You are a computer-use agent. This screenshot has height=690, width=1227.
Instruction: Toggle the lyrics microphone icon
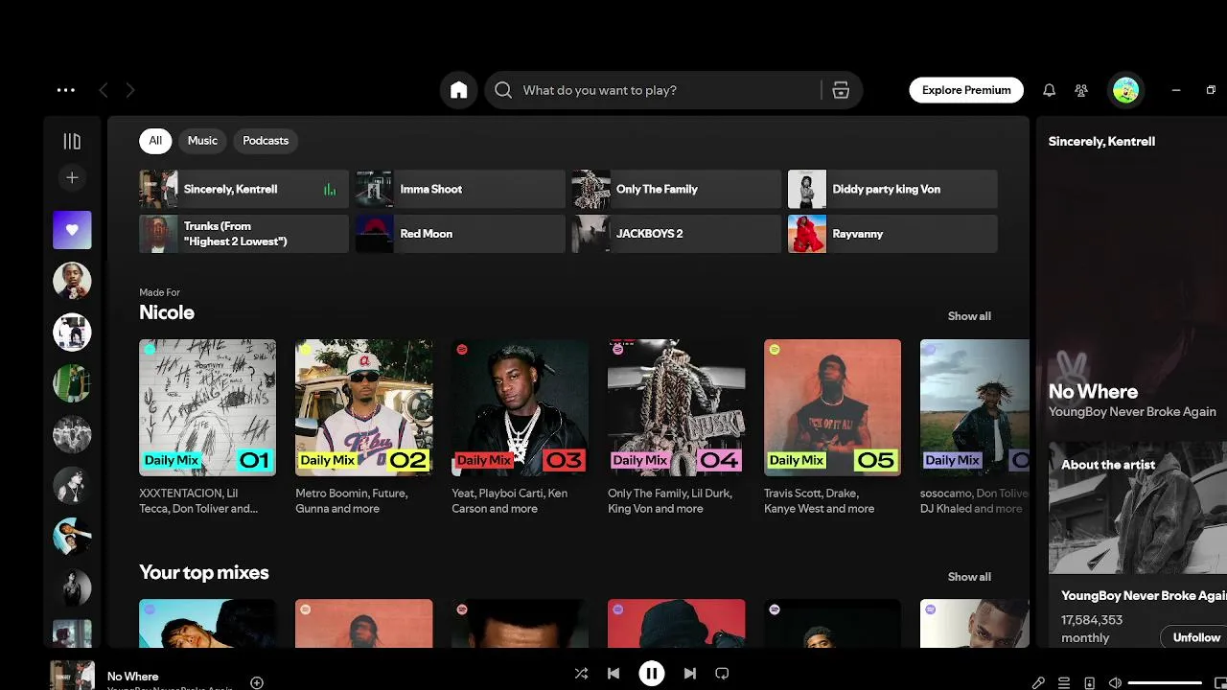(1038, 683)
